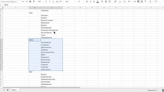
Task: Click the menu search field
Action: [x=11, y=2]
